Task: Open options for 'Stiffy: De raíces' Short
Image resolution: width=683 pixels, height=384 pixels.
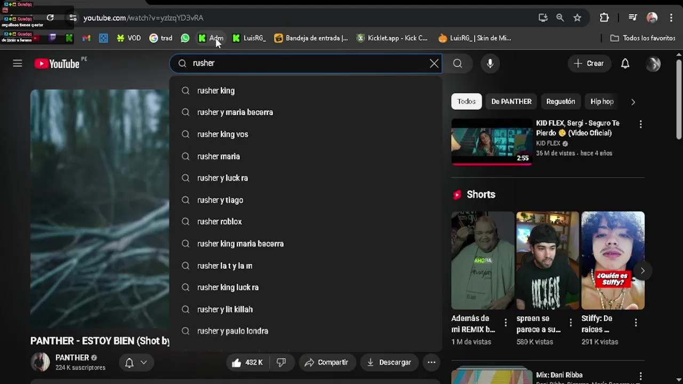Action: click(x=636, y=323)
